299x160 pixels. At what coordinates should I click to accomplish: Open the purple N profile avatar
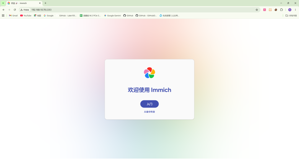(290, 10)
